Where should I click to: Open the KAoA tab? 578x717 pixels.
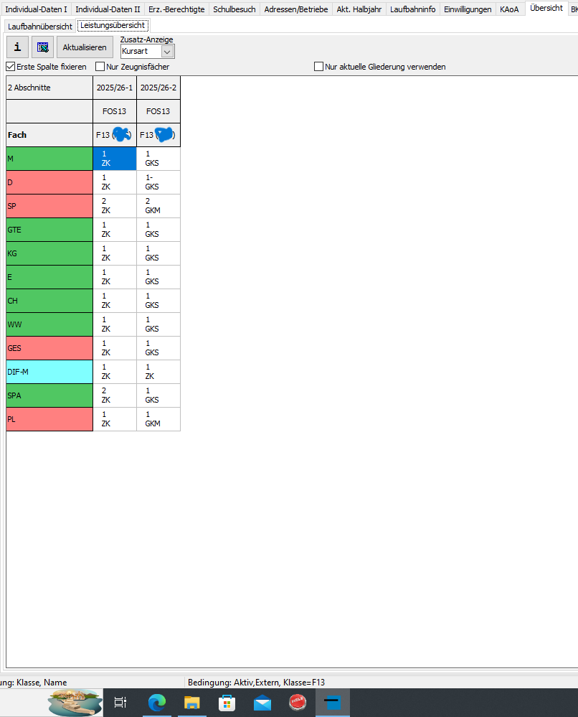point(509,9)
